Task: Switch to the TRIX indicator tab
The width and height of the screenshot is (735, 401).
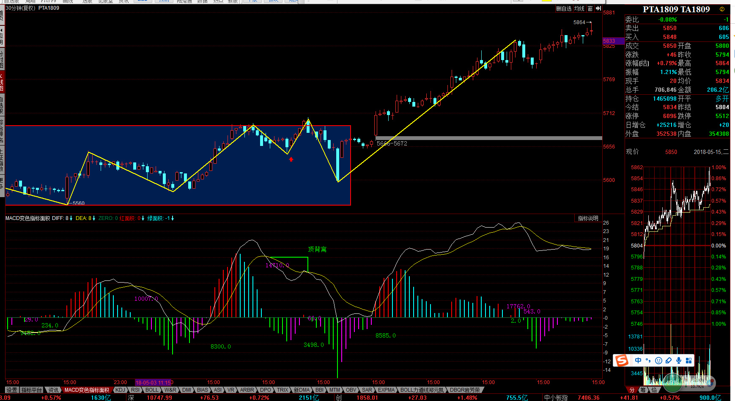Action: pyautogui.click(x=282, y=390)
